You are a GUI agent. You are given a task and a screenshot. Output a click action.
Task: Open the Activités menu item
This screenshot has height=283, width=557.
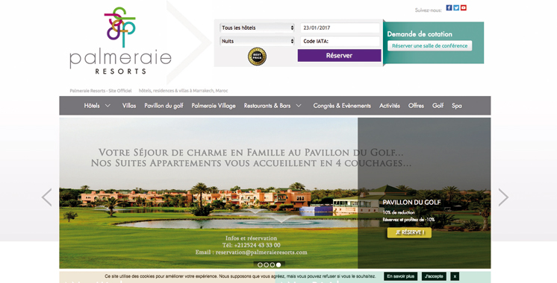coord(389,106)
